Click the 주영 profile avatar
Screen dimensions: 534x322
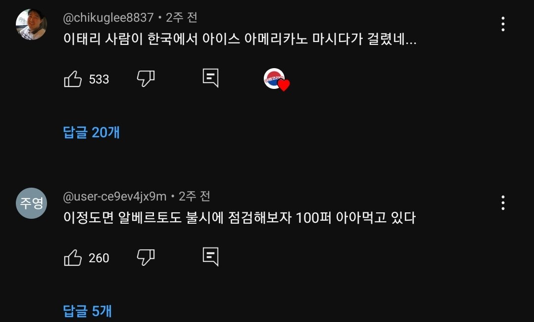(31, 202)
